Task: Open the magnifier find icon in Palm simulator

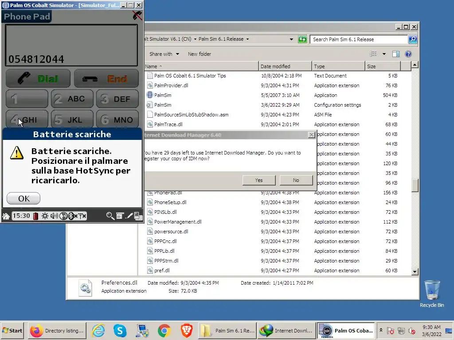Action: [110, 216]
